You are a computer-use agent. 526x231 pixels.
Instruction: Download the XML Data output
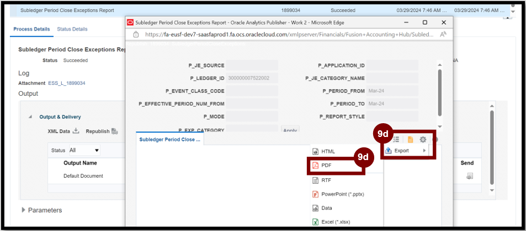(x=76, y=131)
